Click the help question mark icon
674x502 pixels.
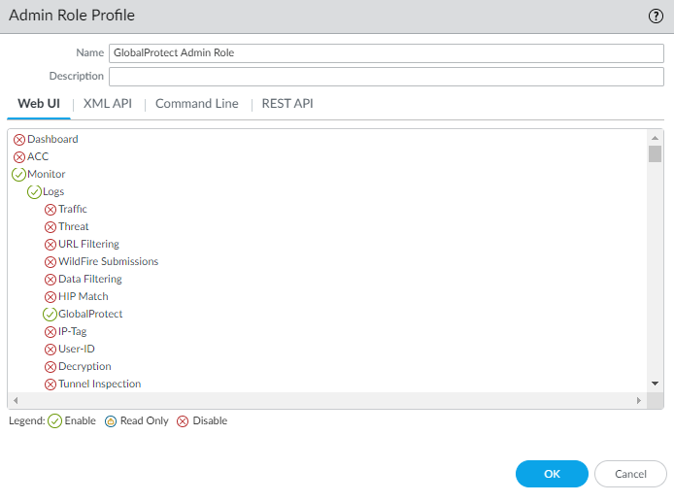click(x=656, y=16)
